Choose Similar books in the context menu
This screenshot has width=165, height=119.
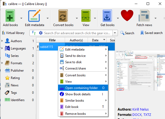pos(83,101)
